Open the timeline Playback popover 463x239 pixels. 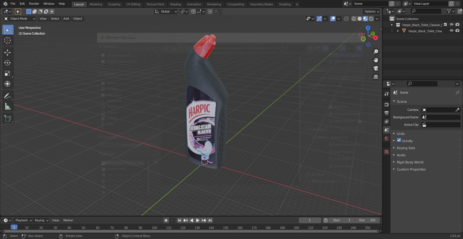[x=23, y=220]
